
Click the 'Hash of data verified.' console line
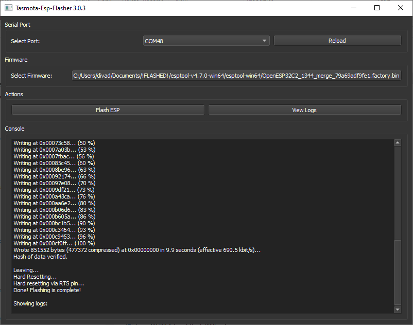point(40,257)
